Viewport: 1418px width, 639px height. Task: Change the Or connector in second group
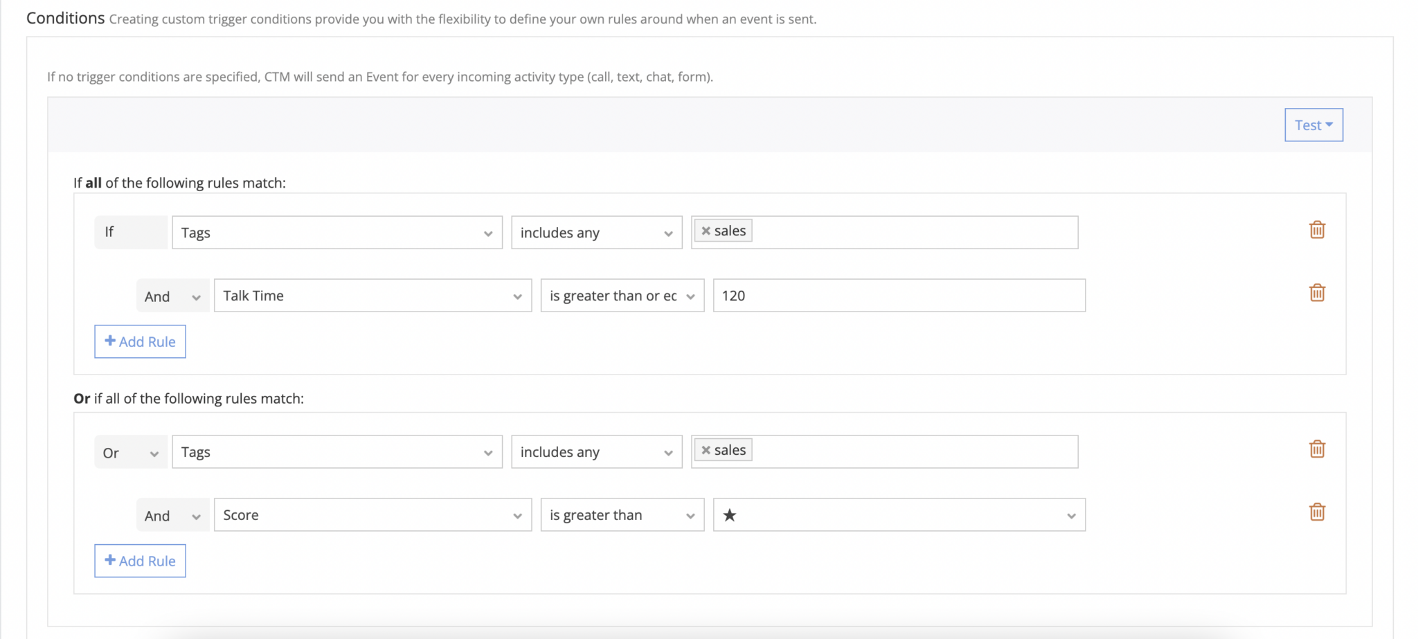pos(131,452)
